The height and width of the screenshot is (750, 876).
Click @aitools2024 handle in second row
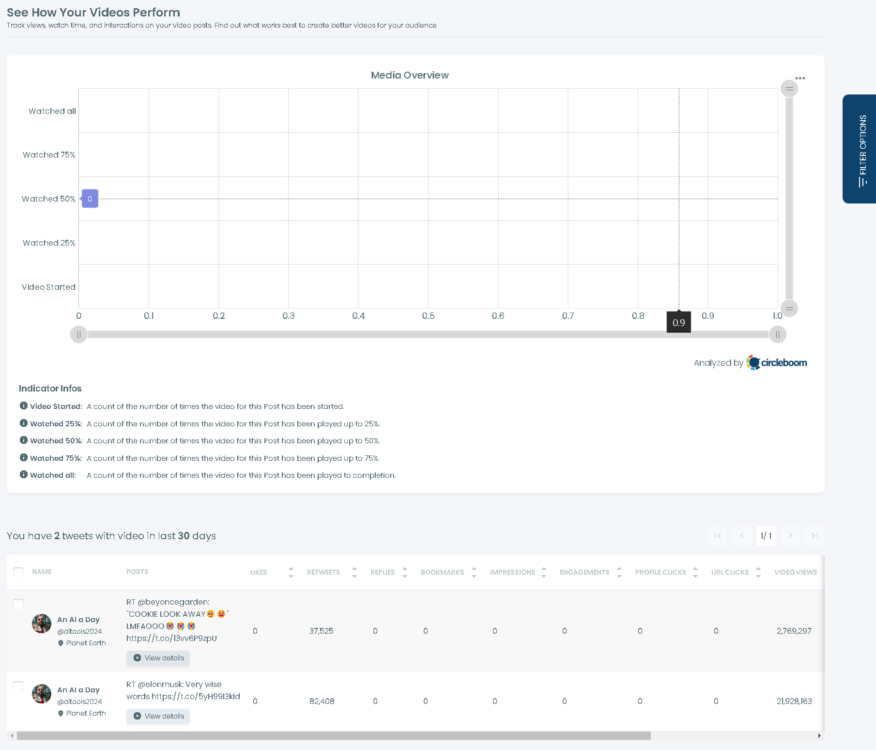coord(79,702)
